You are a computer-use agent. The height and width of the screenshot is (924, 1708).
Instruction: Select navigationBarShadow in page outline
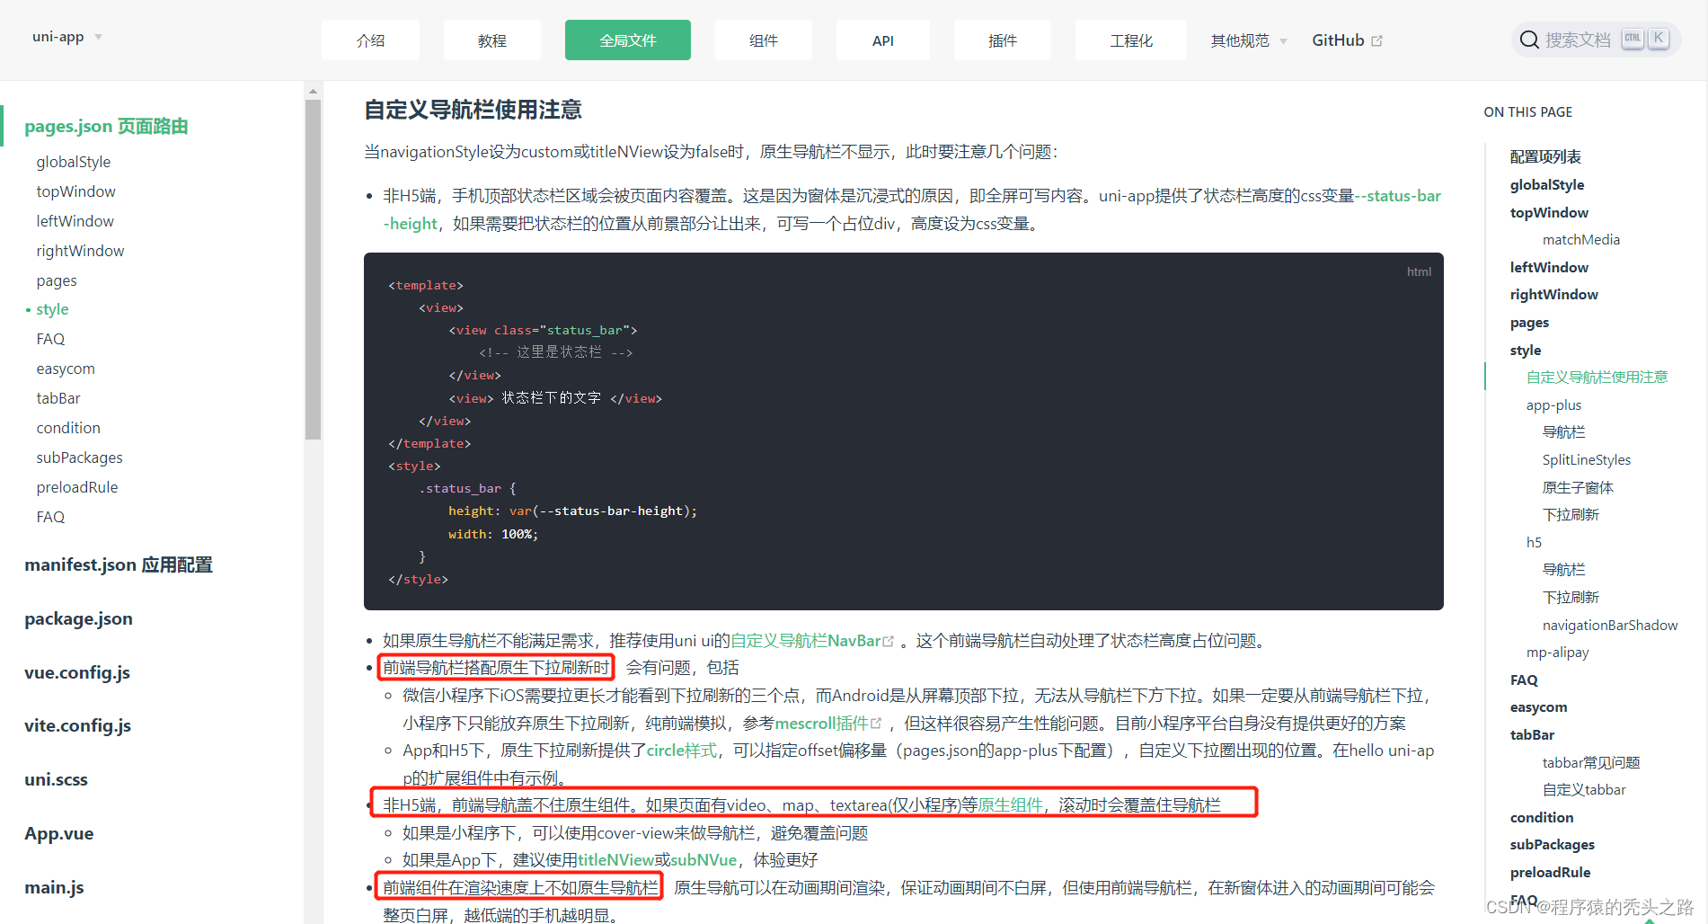click(1610, 625)
